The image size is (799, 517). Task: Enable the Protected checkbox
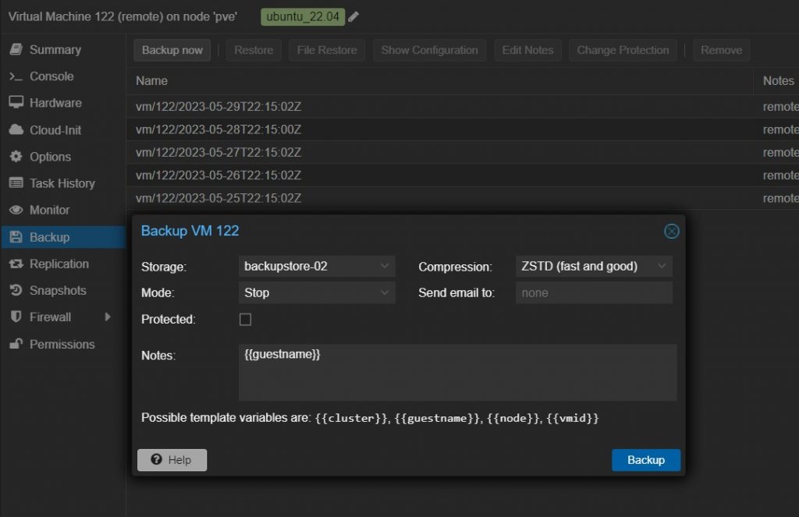[245, 320]
